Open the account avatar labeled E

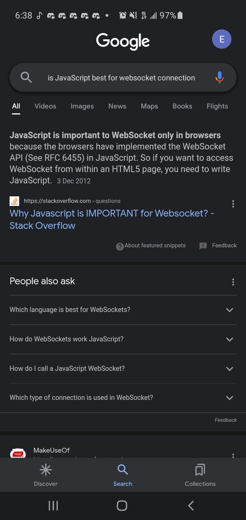(x=222, y=39)
